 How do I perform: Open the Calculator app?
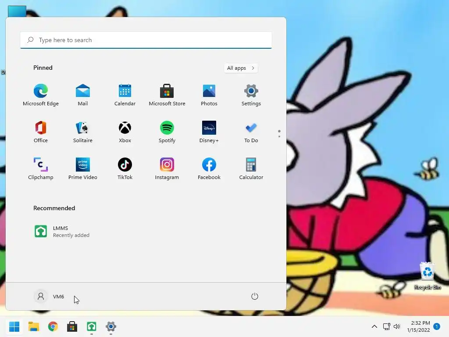tap(251, 169)
